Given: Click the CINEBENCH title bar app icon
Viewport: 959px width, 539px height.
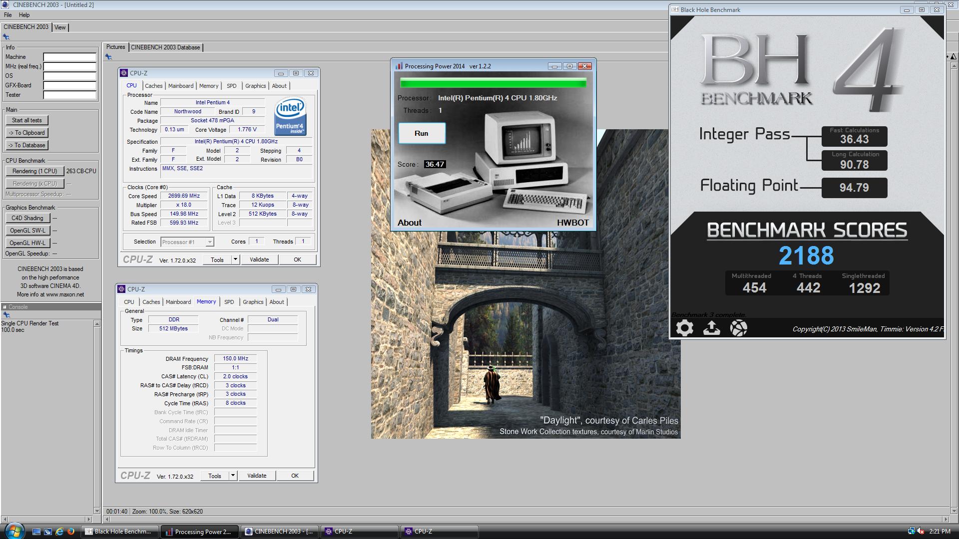Looking at the screenshot, I should 5,4.
